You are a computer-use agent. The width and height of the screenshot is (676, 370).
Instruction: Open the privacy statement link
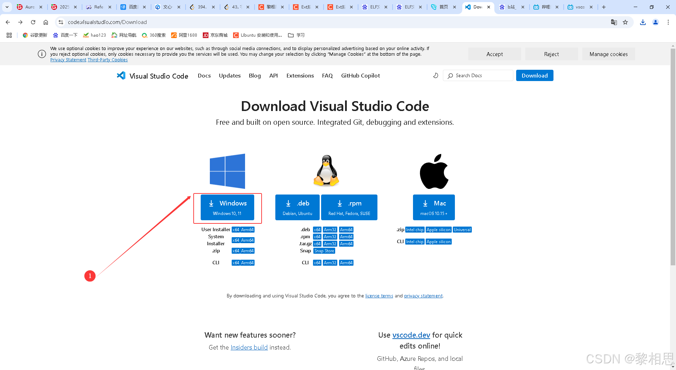pyautogui.click(x=423, y=296)
